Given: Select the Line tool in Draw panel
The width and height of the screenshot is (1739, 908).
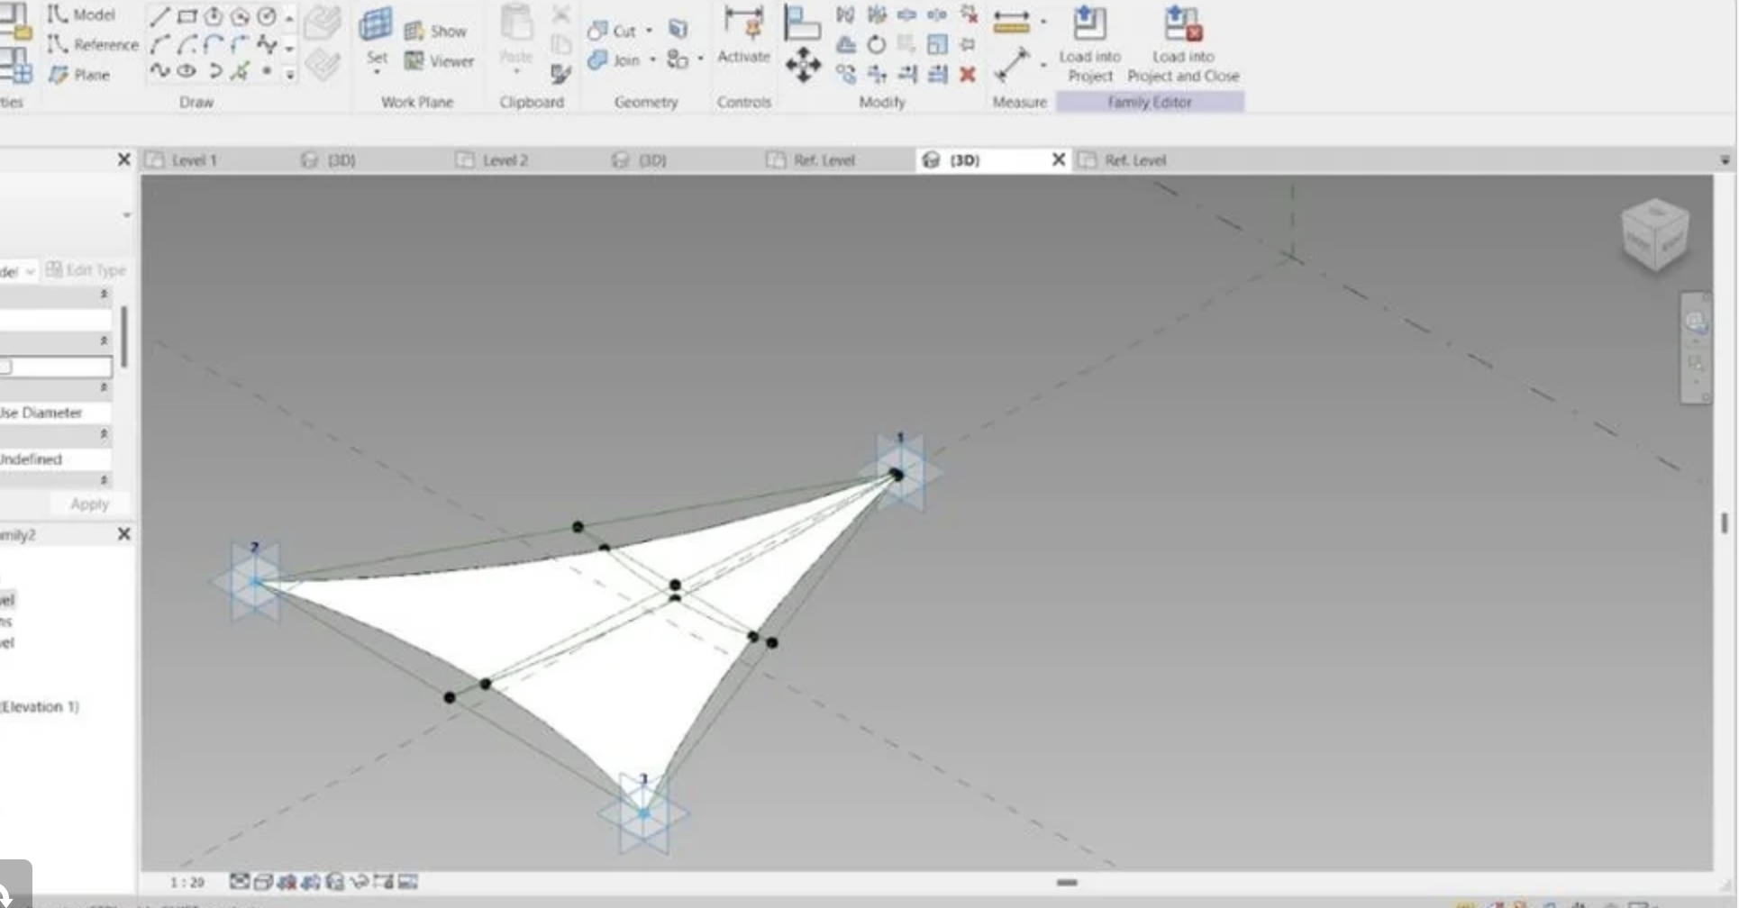Looking at the screenshot, I should pyautogui.click(x=160, y=15).
